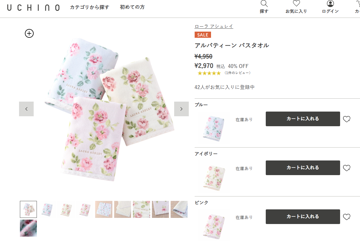
Task: Add ブルー color to cart with カートに入れる
Action: 302,119
